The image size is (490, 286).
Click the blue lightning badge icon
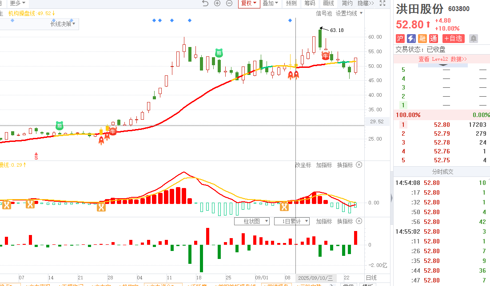click(x=411, y=39)
